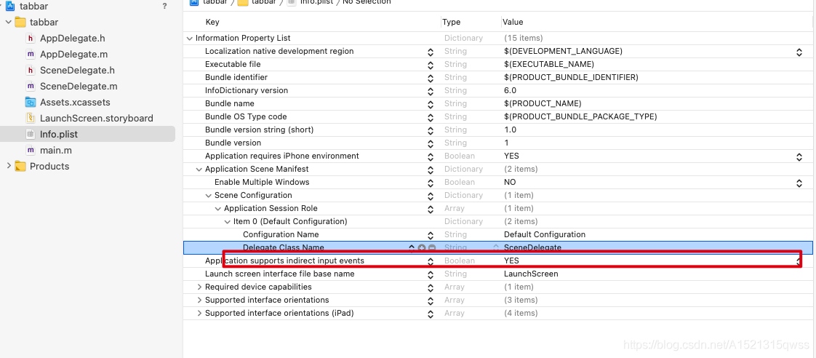Click the tabbar project icon in navigator

click(9, 7)
